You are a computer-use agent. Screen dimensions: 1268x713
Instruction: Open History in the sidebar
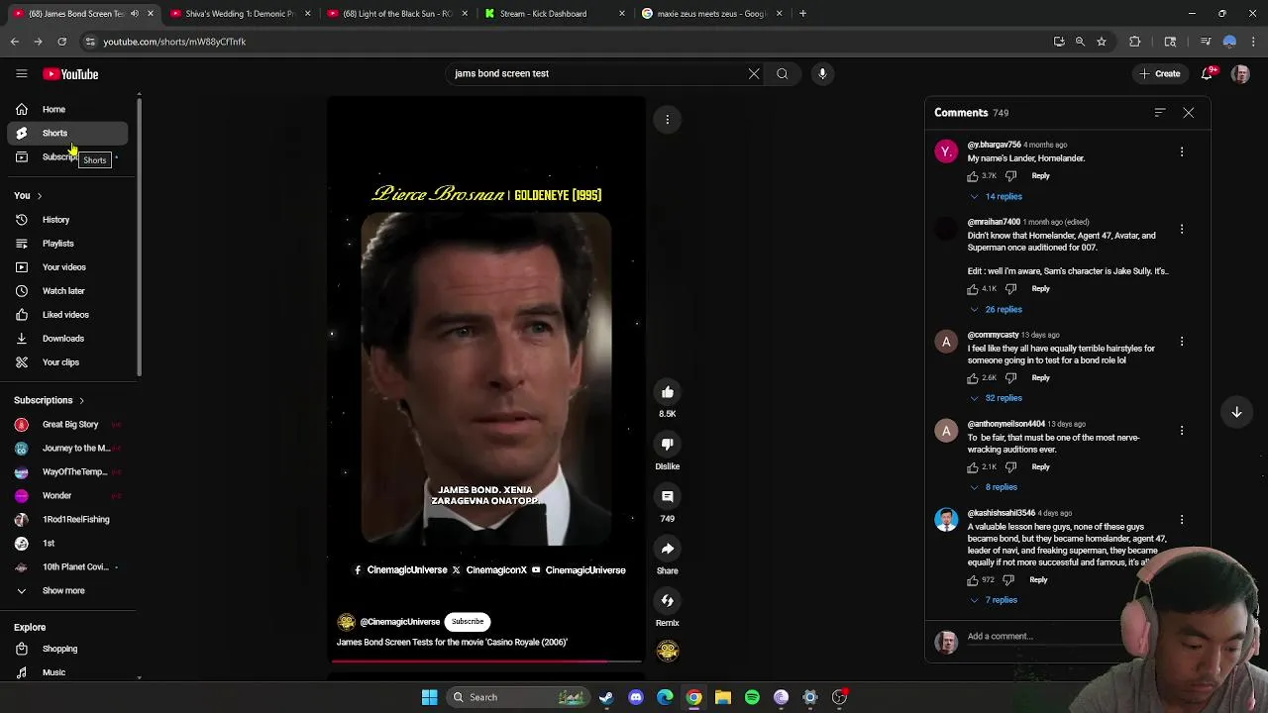[67, 220]
